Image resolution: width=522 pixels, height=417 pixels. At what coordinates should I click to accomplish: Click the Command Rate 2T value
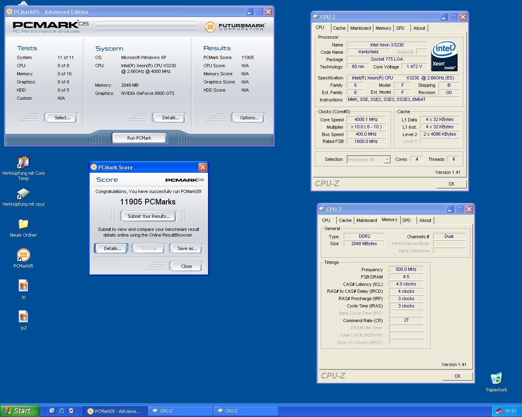(406, 320)
